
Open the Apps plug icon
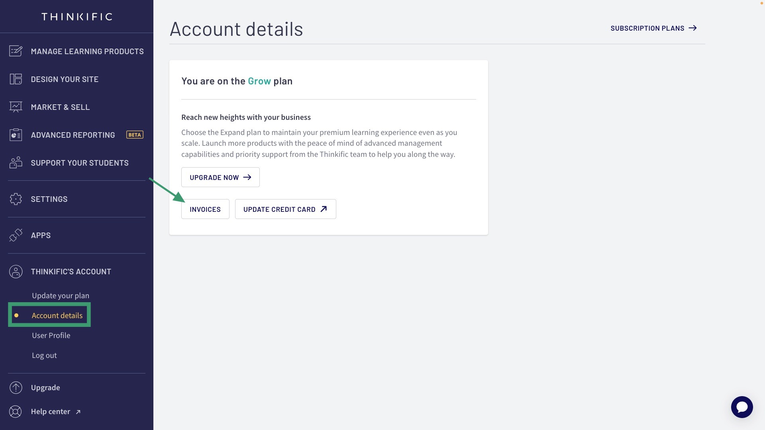[16, 235]
